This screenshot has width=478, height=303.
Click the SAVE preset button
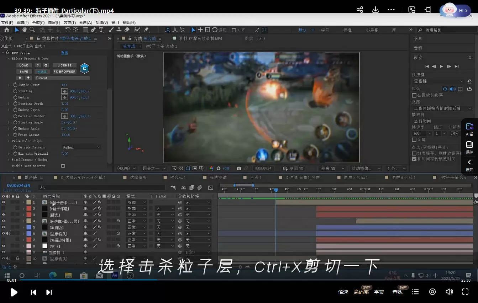click(24, 71)
